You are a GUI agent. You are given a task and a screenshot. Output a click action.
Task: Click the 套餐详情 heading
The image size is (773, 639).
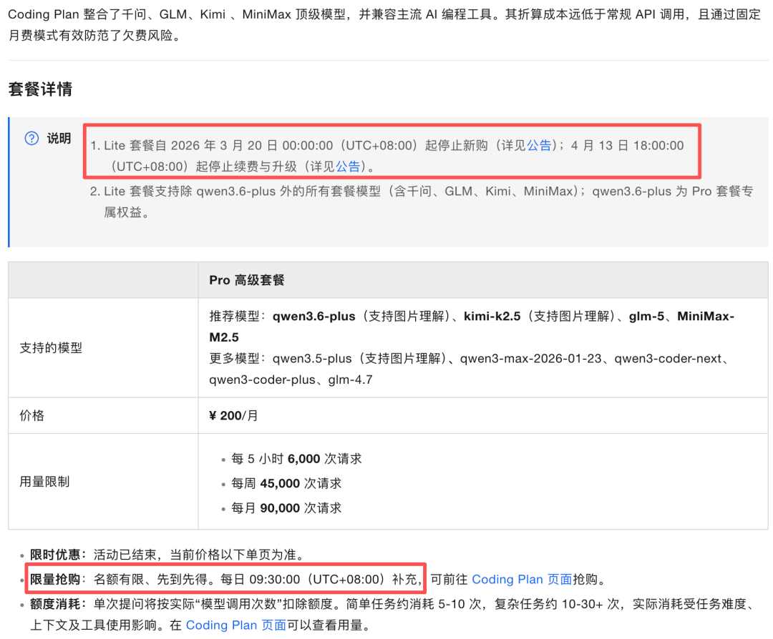(40, 89)
